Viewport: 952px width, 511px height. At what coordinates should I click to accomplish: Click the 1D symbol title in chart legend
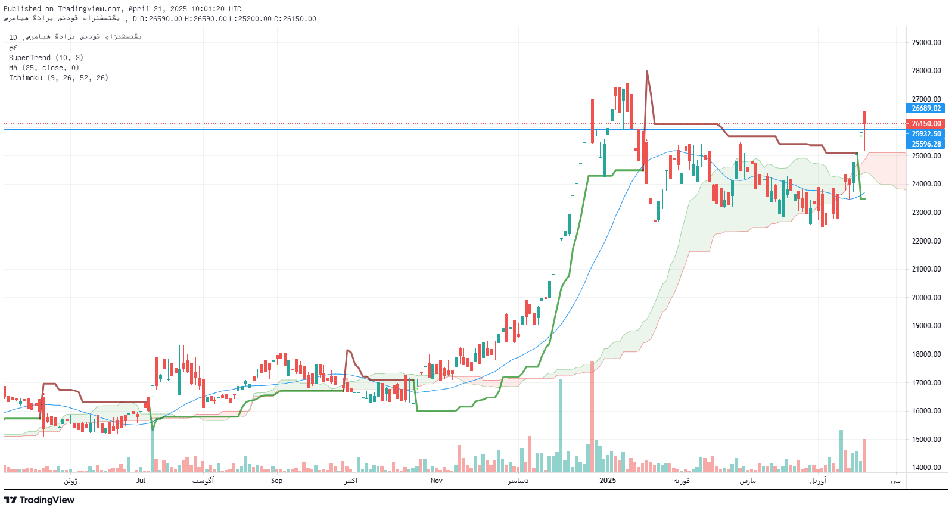(x=75, y=37)
